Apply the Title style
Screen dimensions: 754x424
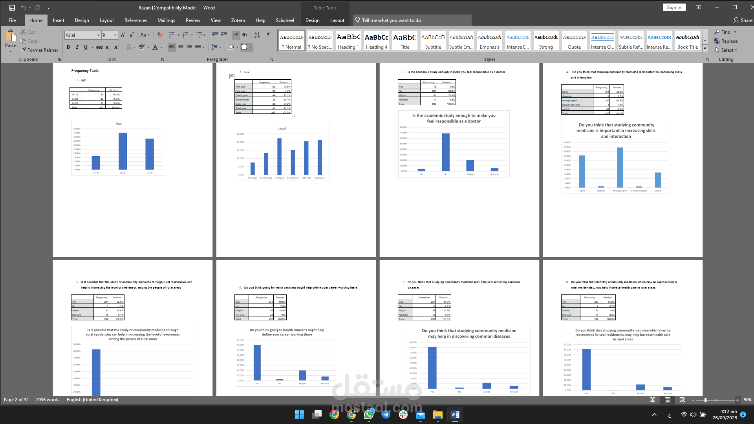404,41
